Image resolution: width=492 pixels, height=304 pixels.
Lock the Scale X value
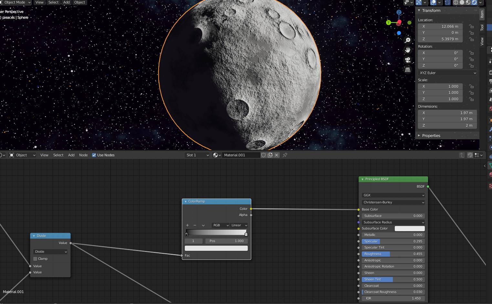pos(472,86)
